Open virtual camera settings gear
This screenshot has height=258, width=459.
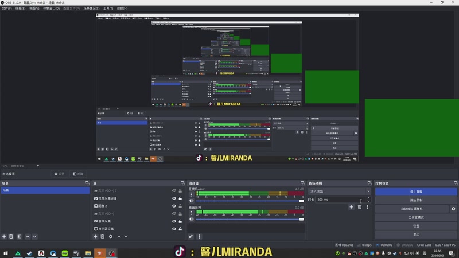coord(453,209)
